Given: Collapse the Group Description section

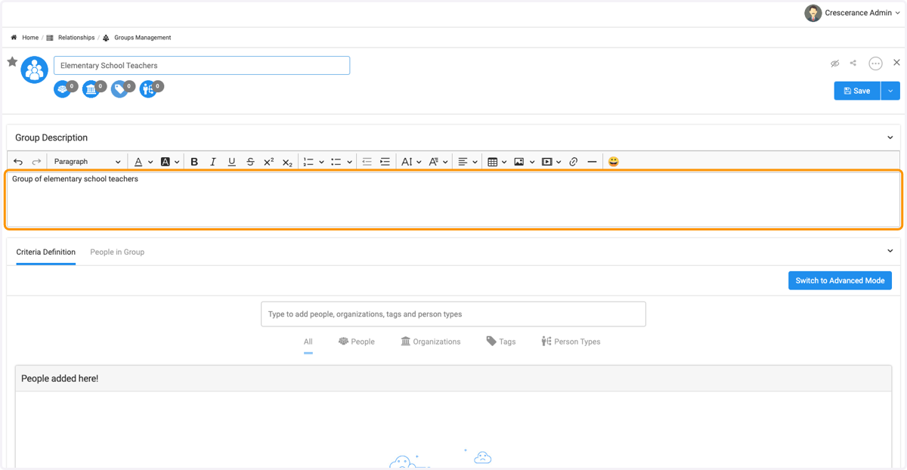Looking at the screenshot, I should 890,138.
